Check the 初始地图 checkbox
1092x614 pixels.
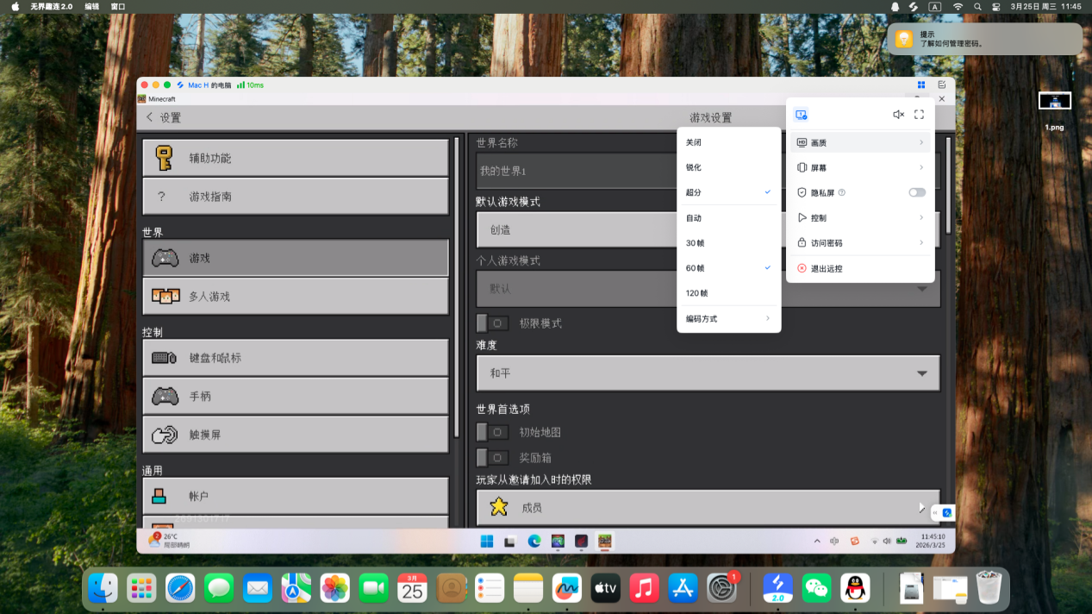[x=492, y=431]
